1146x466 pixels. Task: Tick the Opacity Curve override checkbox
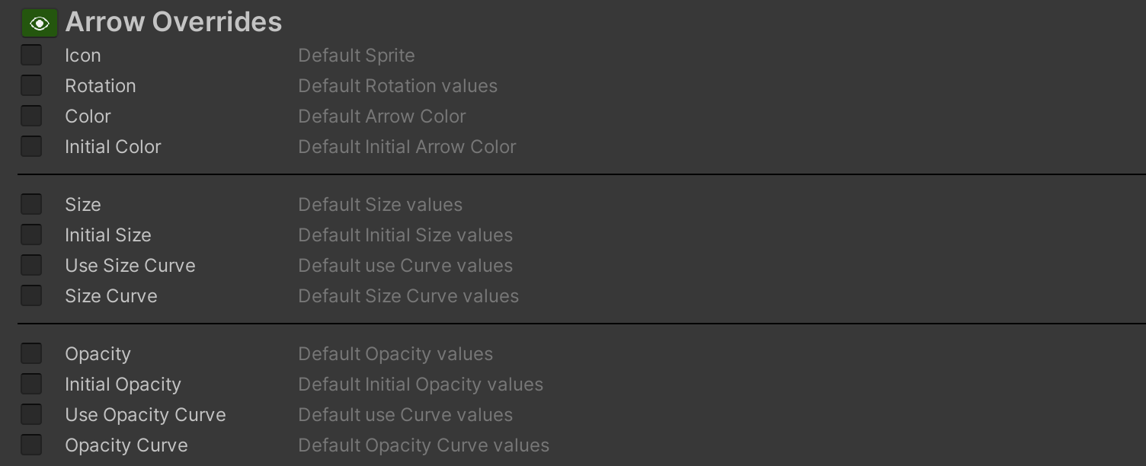click(31, 445)
